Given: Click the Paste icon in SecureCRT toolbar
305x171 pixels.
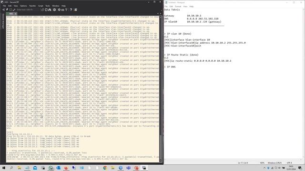Looking at the screenshot, I should point(46,9).
